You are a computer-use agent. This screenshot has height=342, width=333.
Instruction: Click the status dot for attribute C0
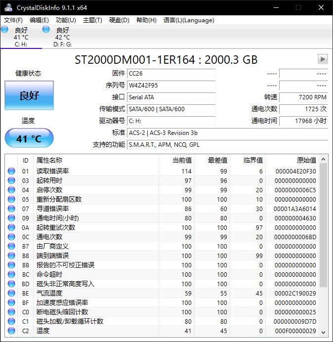[11, 312]
